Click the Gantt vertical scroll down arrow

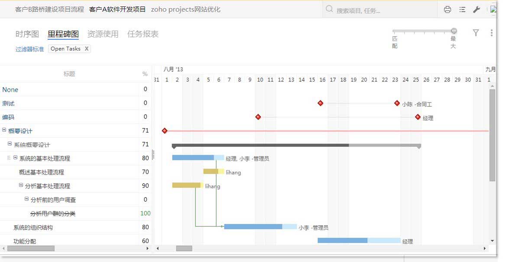click(x=492, y=241)
